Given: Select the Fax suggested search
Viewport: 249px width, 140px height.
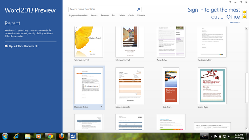Looking at the screenshot, I should tap(114, 15).
